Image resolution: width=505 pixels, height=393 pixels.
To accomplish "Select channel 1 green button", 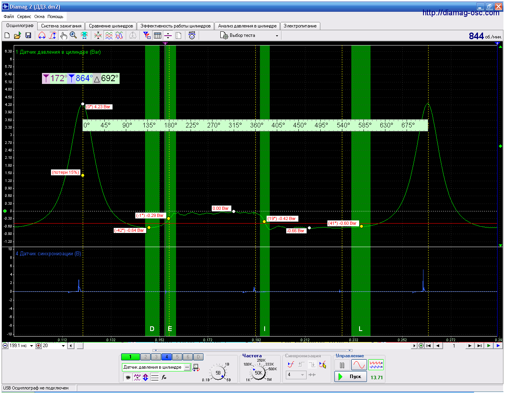I will pos(131,357).
